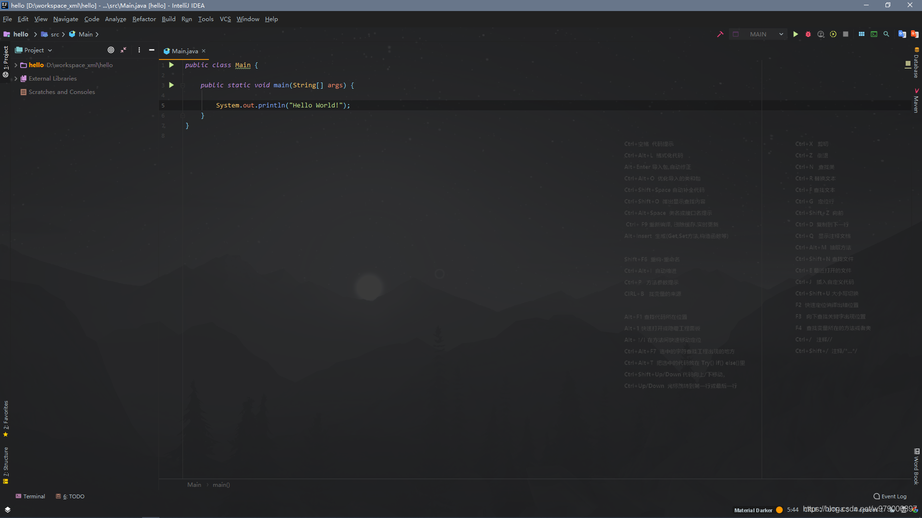Click run gutter arrow next to main method
This screenshot has width=922, height=518.
(171, 85)
